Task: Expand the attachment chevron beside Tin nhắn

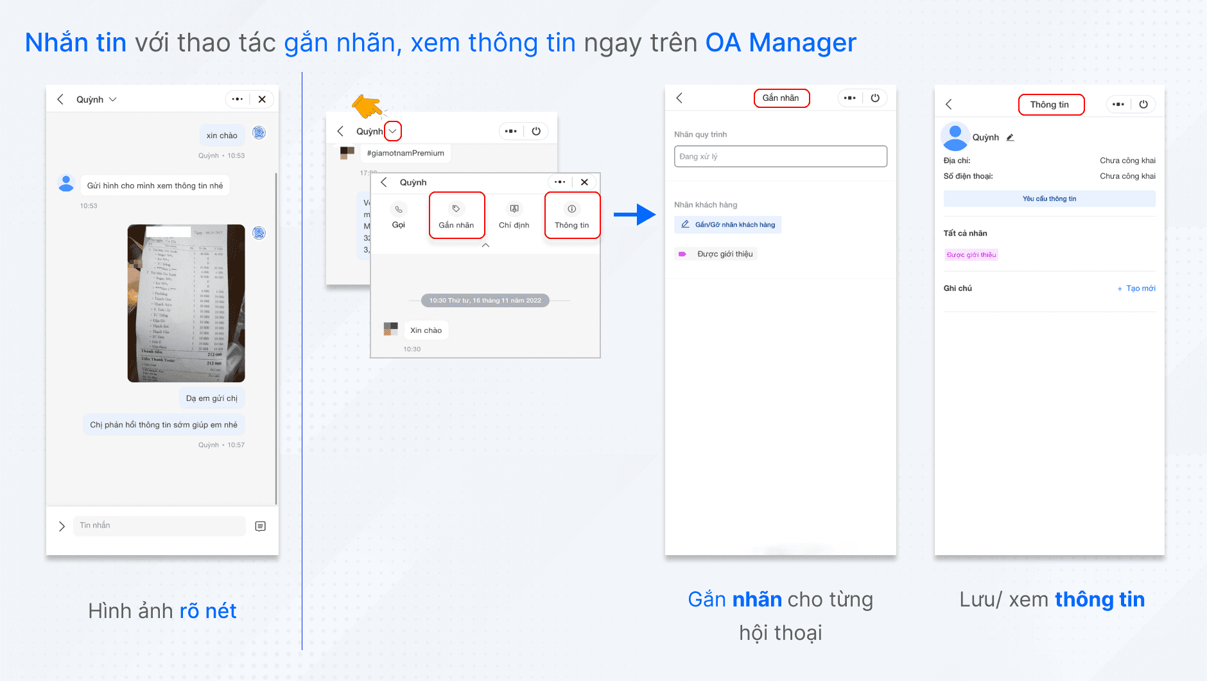Action: (62, 526)
